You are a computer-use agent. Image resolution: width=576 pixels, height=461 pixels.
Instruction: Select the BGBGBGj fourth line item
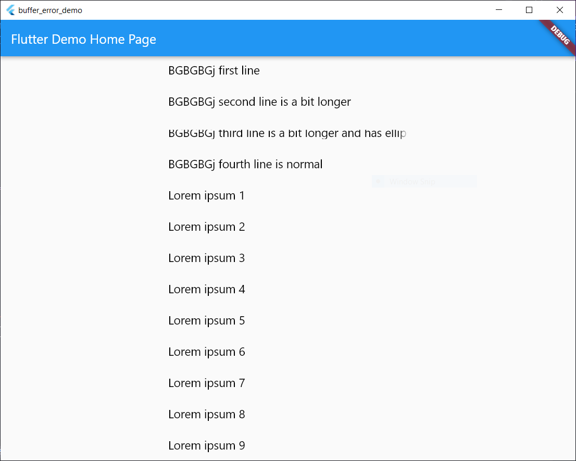pyautogui.click(x=245, y=164)
